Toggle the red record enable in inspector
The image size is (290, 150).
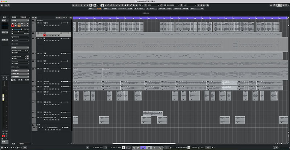click(13, 25)
